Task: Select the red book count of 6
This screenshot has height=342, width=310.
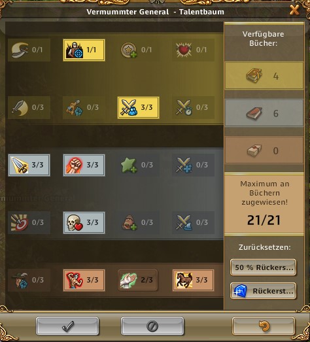Action: [264, 113]
